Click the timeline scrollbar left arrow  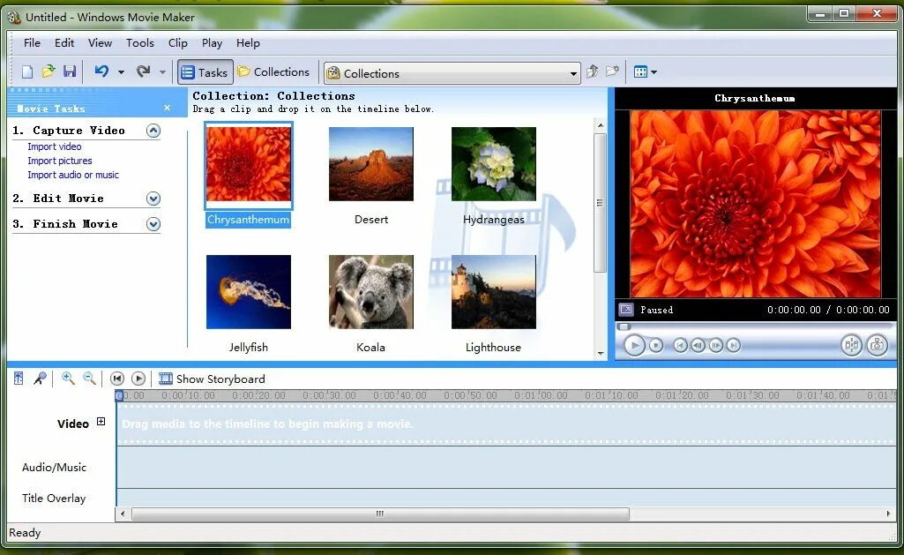(123, 514)
